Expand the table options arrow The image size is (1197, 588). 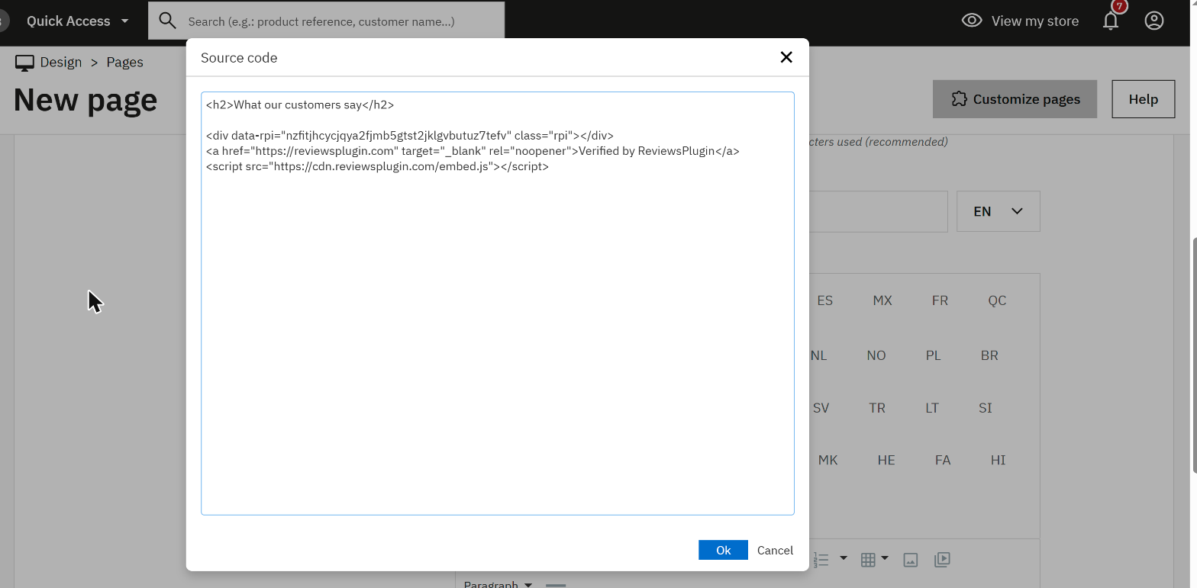coord(885,558)
